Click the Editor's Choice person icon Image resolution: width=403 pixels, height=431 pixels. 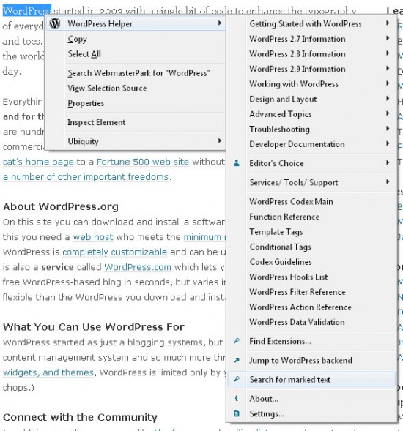point(237,163)
